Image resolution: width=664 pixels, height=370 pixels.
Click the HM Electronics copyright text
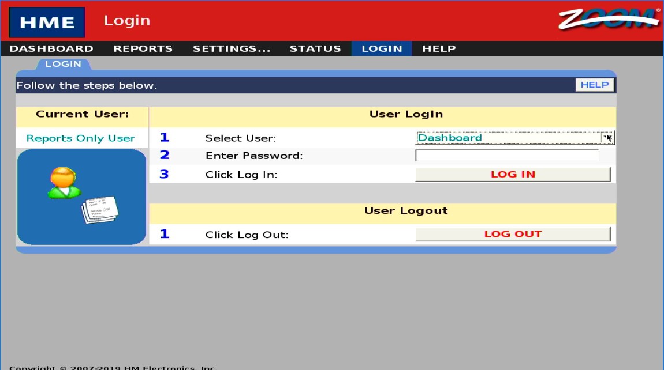(x=112, y=367)
